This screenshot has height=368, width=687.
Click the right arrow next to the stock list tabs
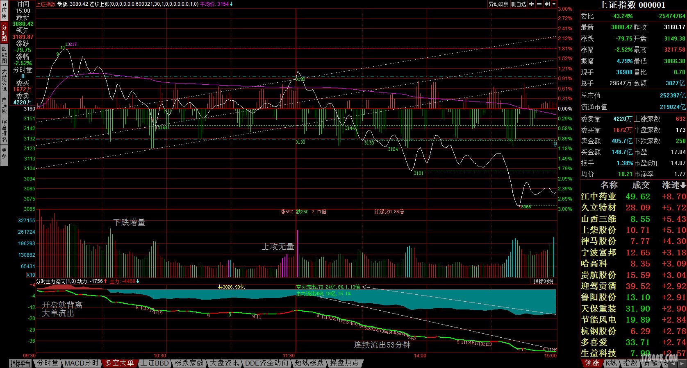click(682, 363)
